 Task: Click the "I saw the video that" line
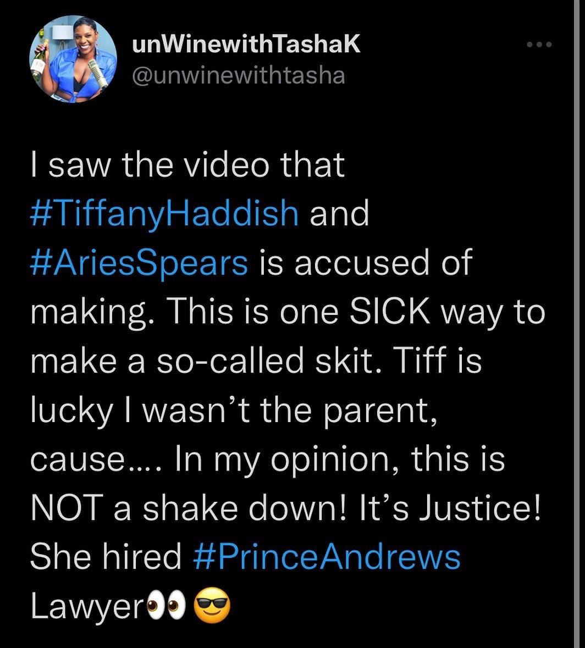(x=187, y=165)
